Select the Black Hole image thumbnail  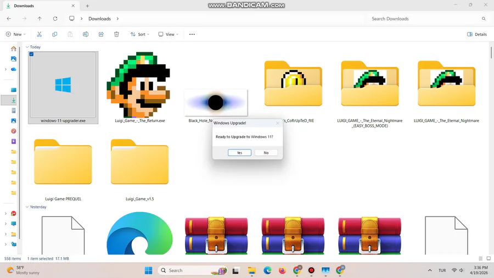click(216, 103)
